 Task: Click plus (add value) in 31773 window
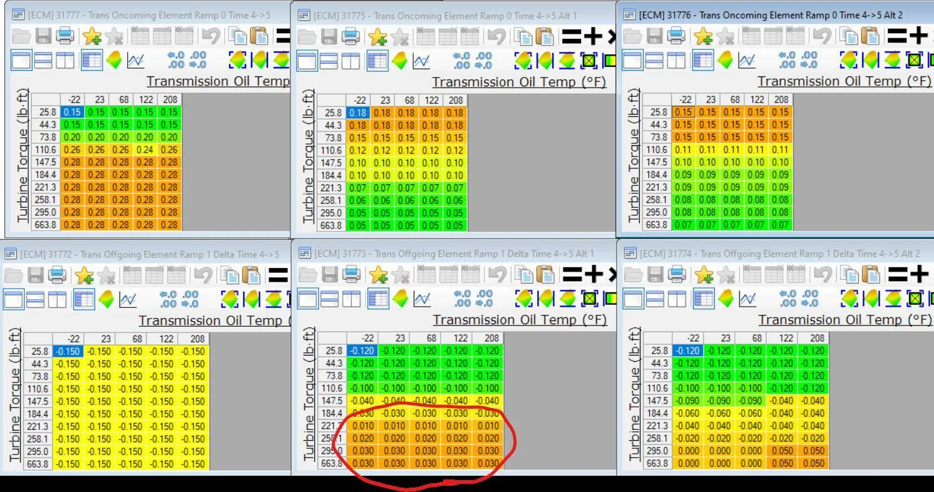pos(593,274)
